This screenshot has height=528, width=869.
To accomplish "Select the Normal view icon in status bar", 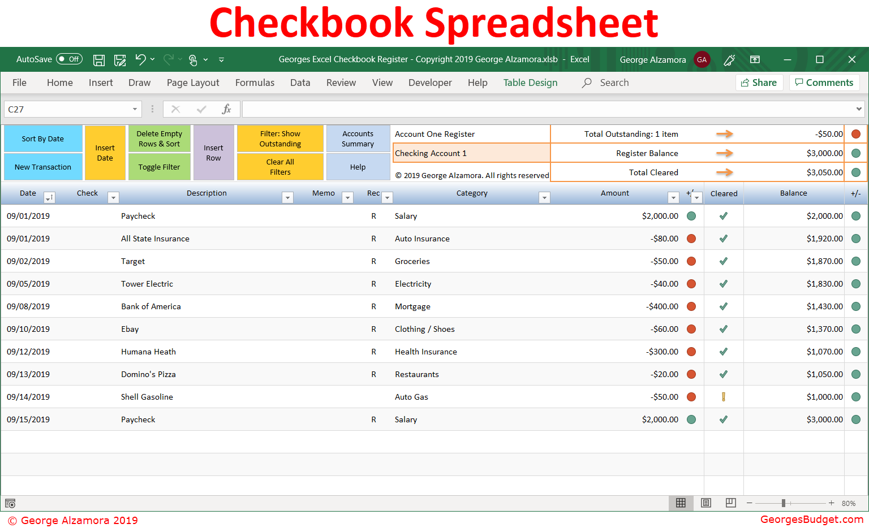I will (681, 503).
